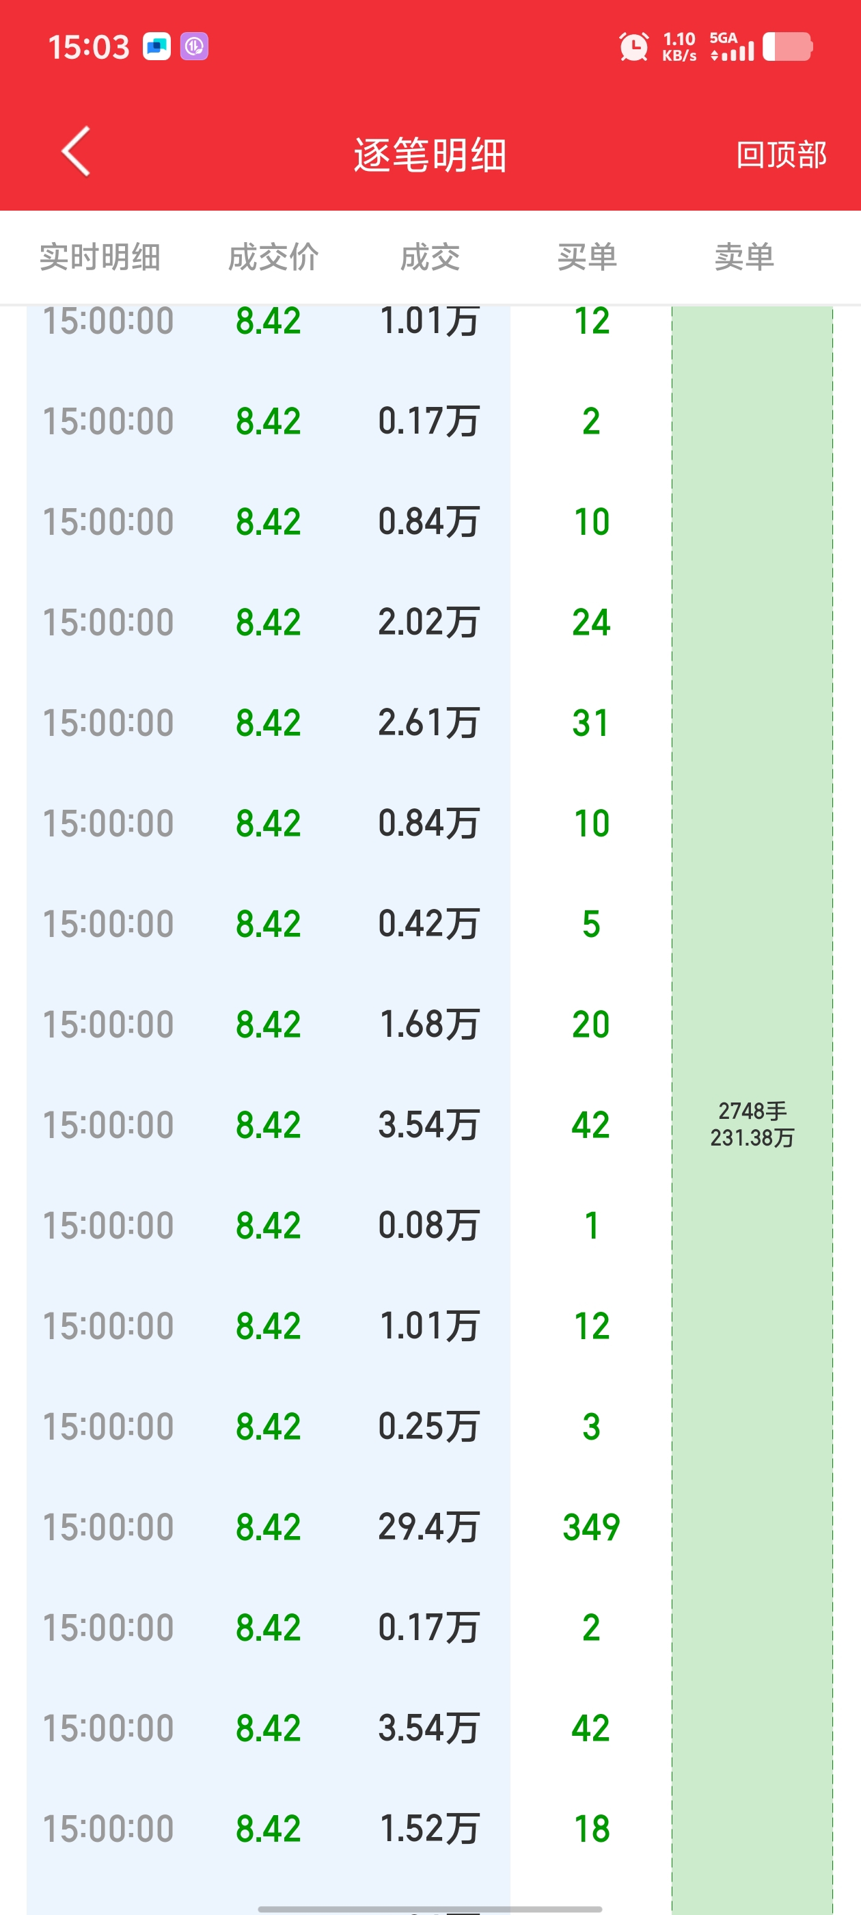Tap the 5GA signal strength icon
The image size is (861, 1915).
[732, 46]
